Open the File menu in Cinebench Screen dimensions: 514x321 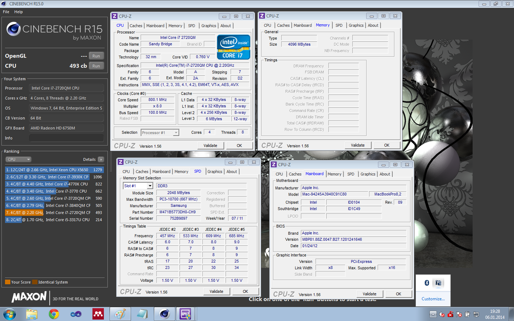coord(6,12)
